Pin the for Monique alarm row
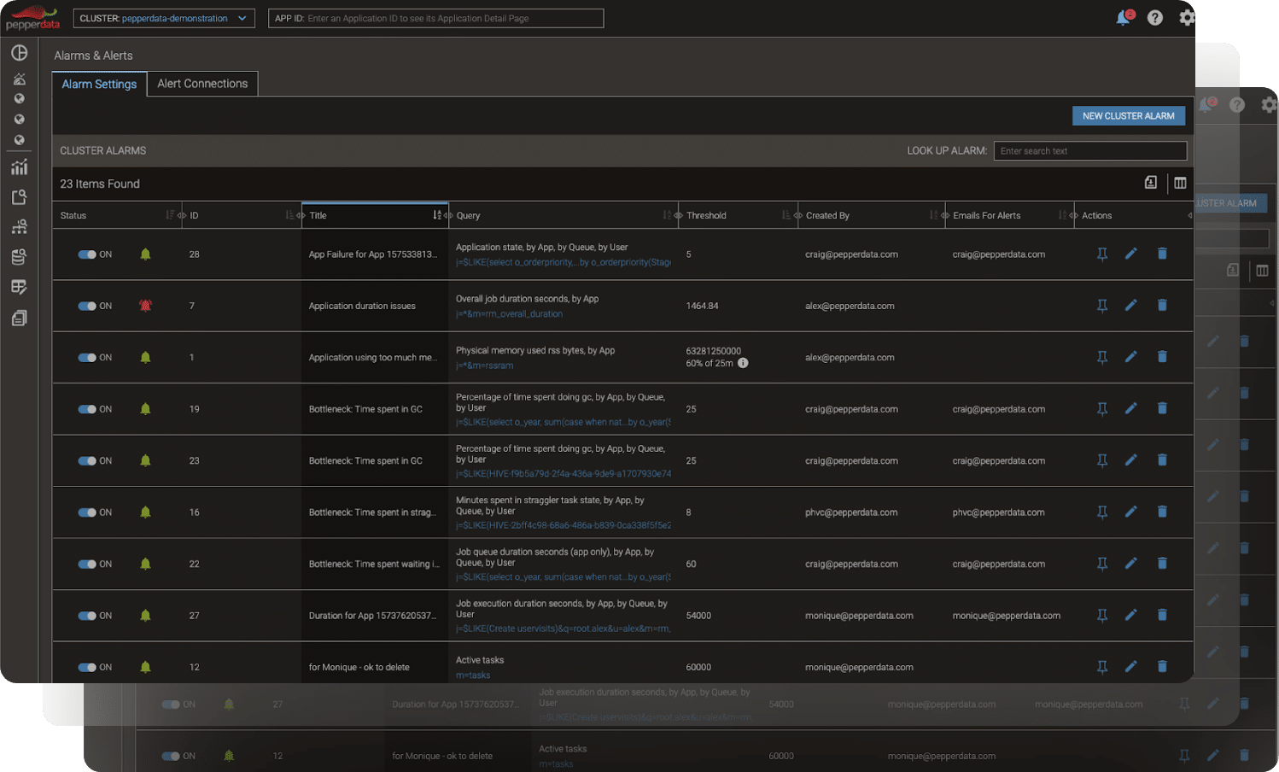 pyautogui.click(x=1102, y=667)
